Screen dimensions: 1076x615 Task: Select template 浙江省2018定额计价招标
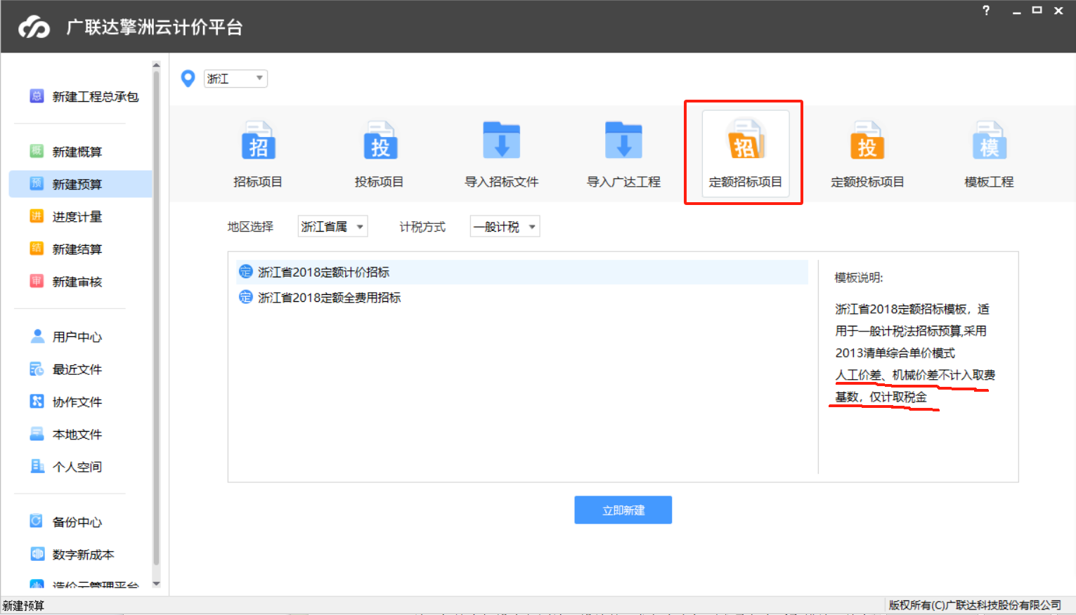click(x=521, y=272)
